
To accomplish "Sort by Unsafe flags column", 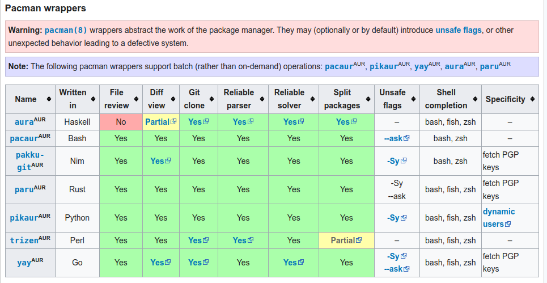I will point(413,99).
